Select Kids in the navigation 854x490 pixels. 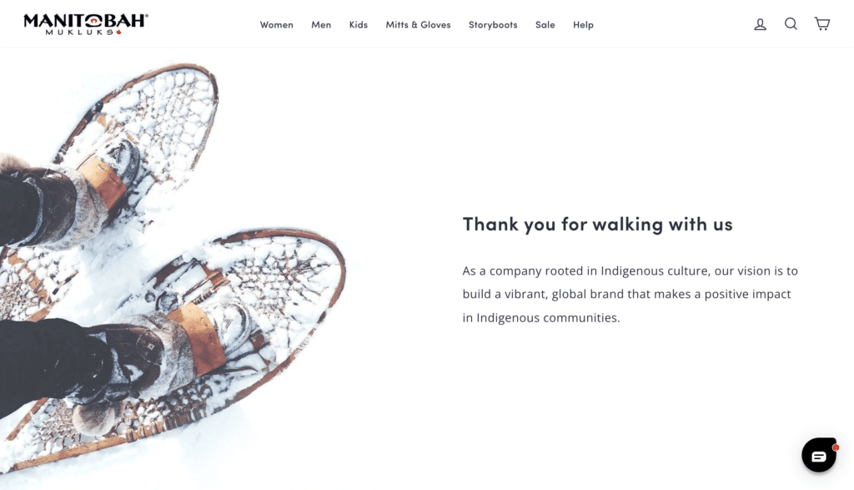359,24
